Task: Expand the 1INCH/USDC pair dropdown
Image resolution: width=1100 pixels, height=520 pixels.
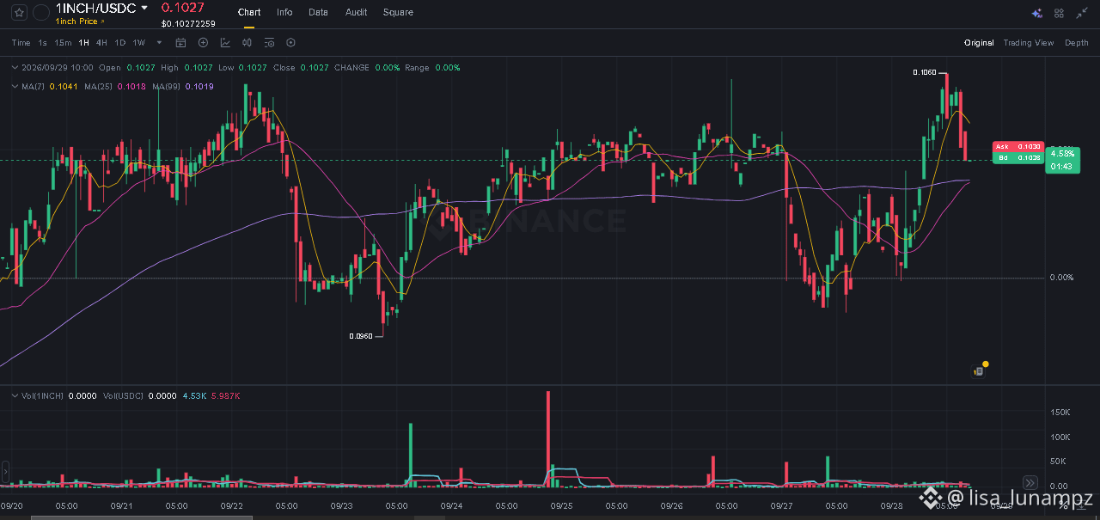Action: coord(144,7)
